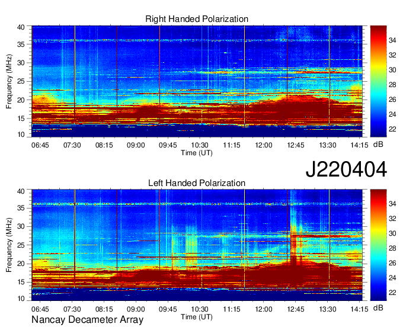Click the 06:45 time tick on the top plot
Screen dimensions: 403x327
40,145
